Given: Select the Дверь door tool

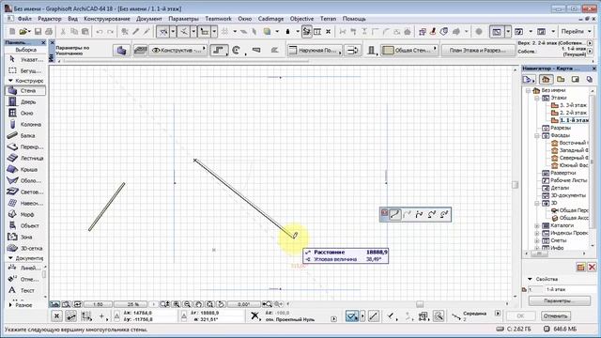Looking at the screenshot, I should coord(25,102).
